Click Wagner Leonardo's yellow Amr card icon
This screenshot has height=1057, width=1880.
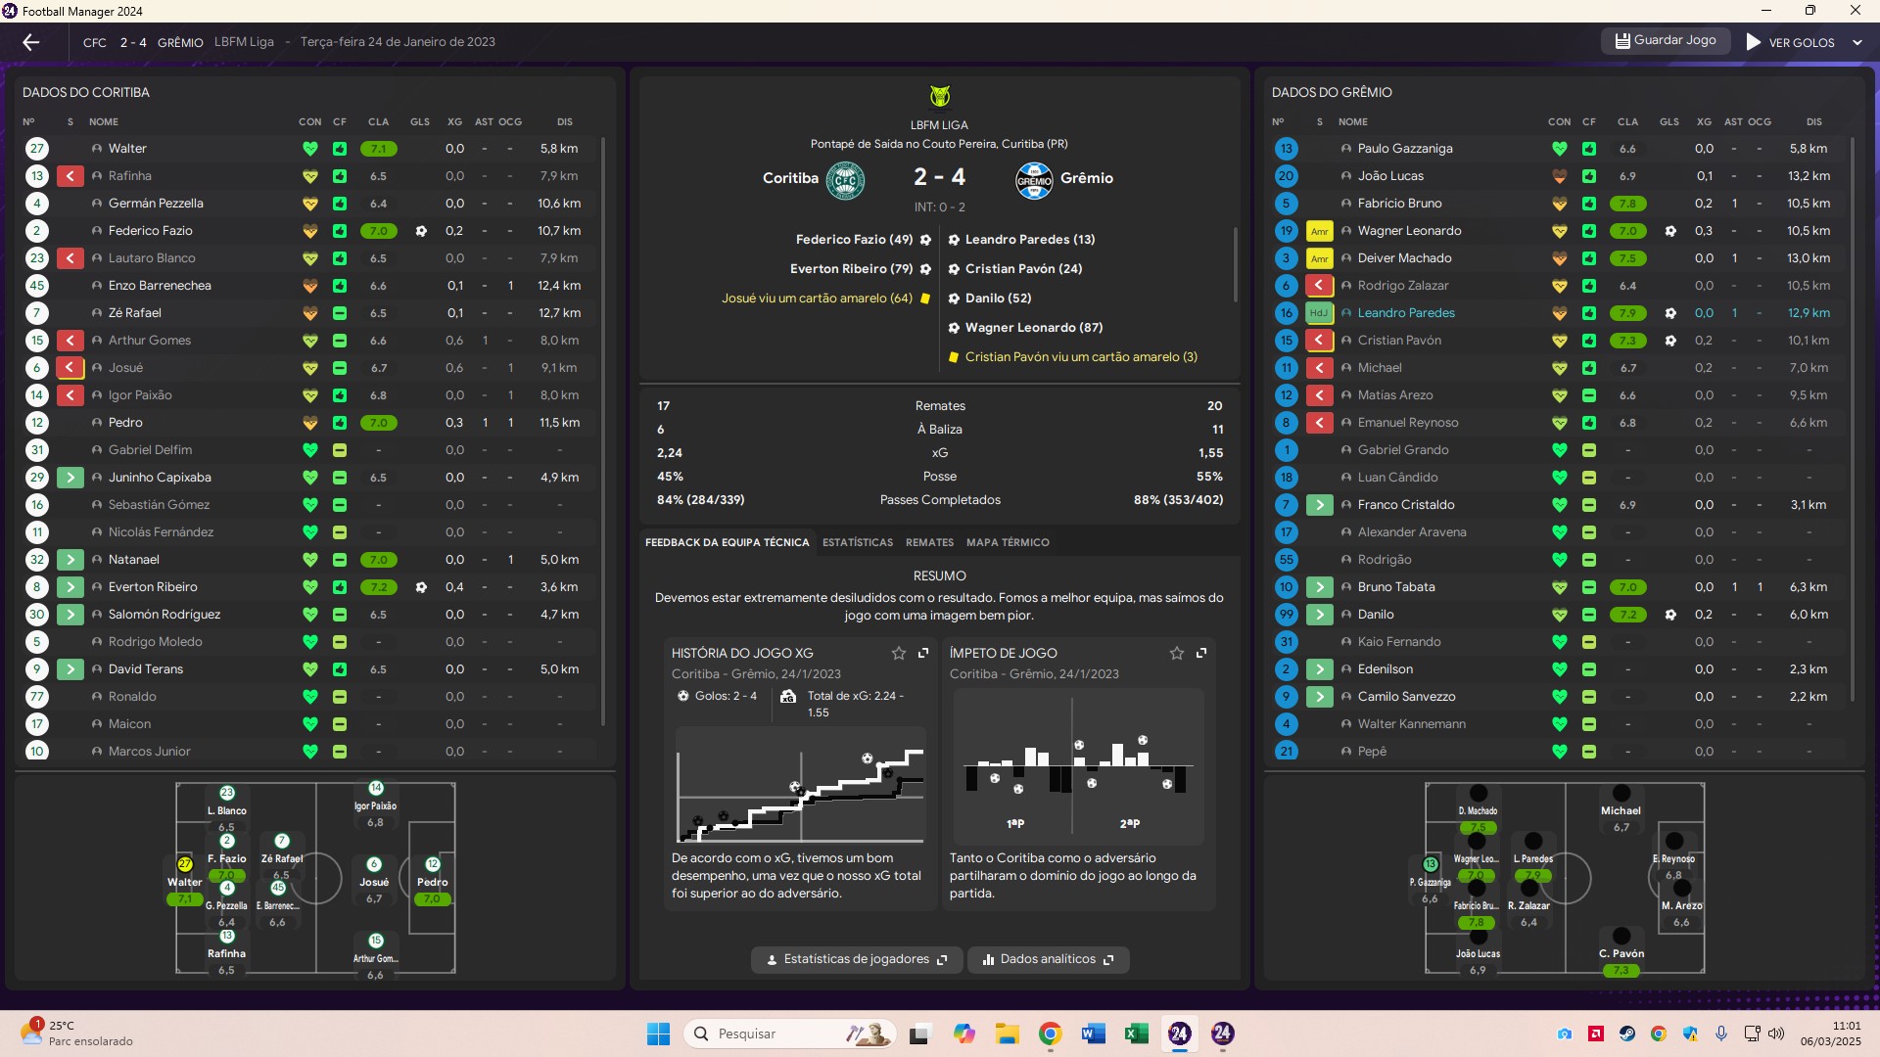[x=1319, y=231]
